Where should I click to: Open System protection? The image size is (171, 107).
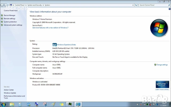coord(10,22)
